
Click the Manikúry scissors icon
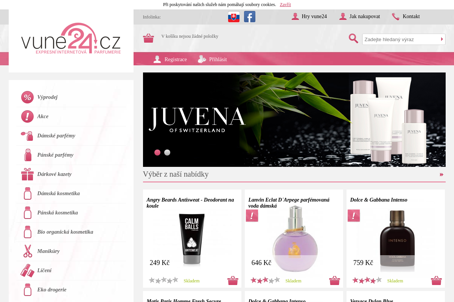pos(27,251)
